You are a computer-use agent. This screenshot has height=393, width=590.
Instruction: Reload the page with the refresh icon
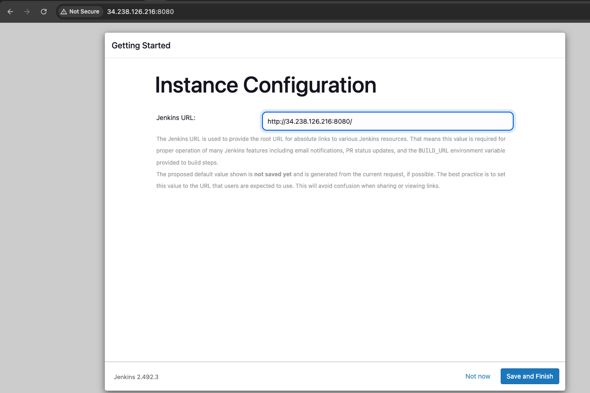coord(44,12)
